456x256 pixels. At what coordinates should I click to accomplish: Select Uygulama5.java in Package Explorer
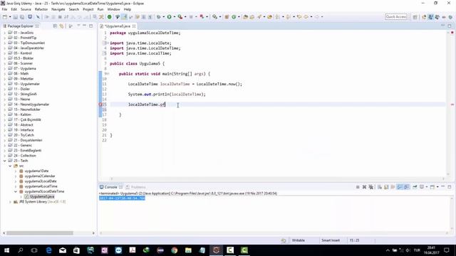(x=42, y=196)
